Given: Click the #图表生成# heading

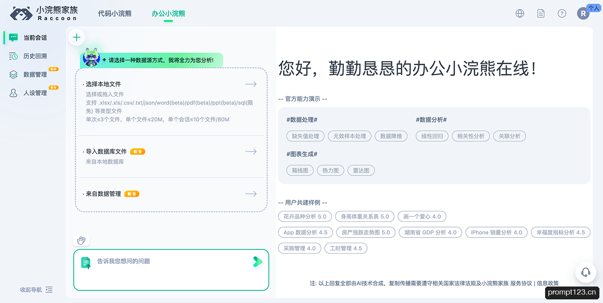Looking at the screenshot, I should (302, 154).
